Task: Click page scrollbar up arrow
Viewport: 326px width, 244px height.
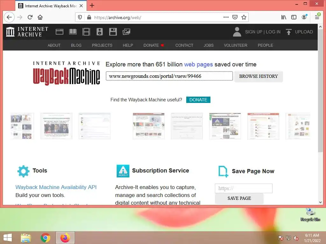Action: click(320, 27)
